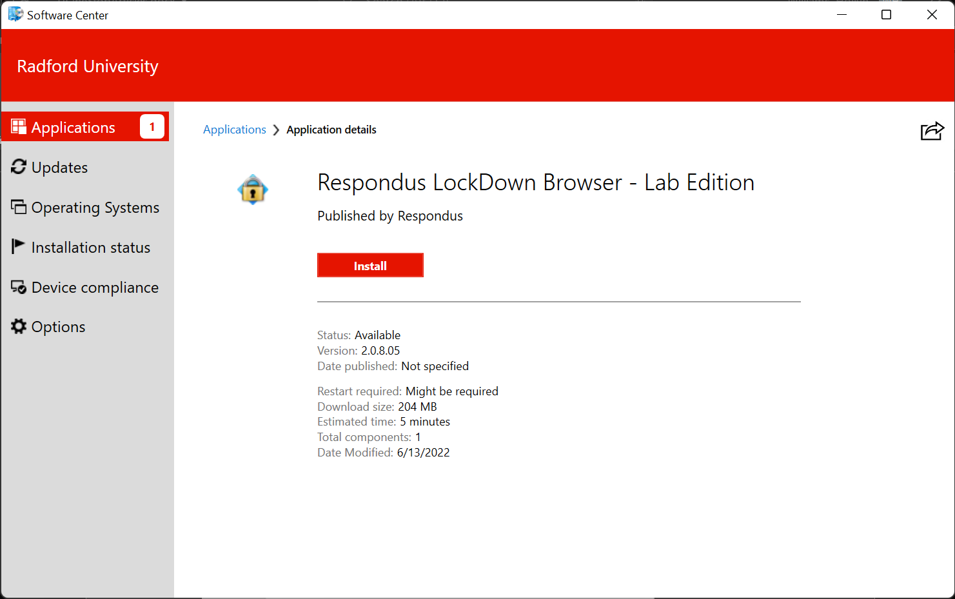Go back via Applications breadcrumb link
Image resolution: width=955 pixels, height=599 pixels.
click(x=235, y=130)
